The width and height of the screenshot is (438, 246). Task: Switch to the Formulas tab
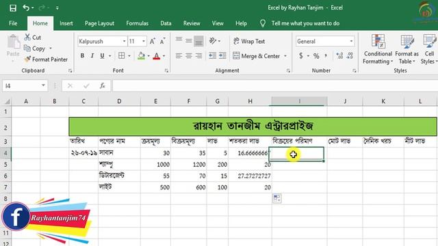coord(137,23)
